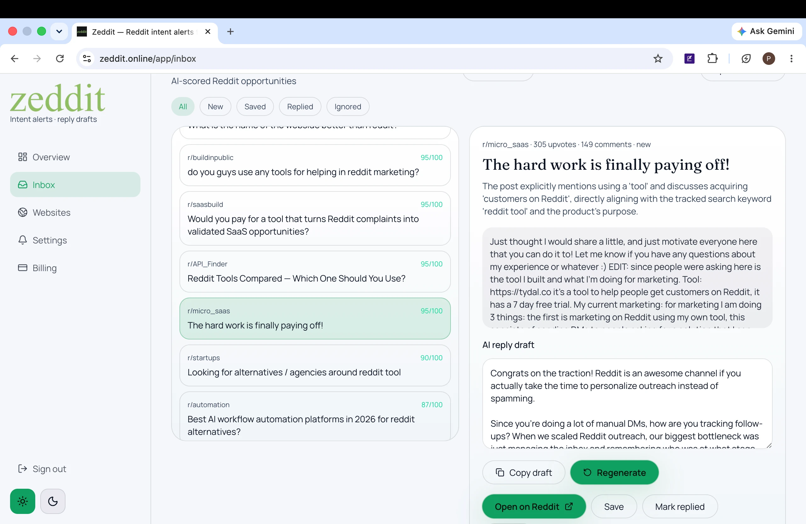Open the Reddit Tools Compared post
The height and width of the screenshot is (524, 806).
click(x=315, y=272)
